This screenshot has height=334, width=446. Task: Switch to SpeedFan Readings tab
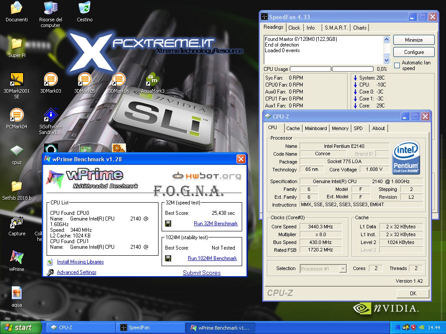274,27
